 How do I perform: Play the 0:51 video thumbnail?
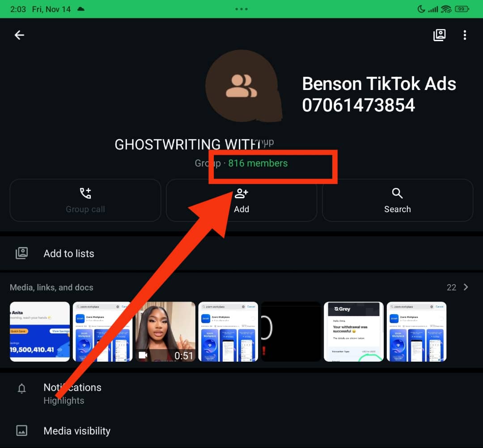165,332
